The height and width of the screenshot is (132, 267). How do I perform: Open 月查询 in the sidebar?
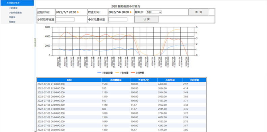pos(12,22)
